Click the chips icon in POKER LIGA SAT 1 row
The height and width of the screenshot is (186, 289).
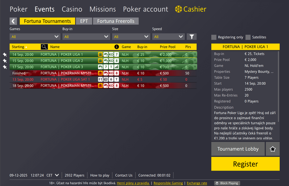[106, 79]
